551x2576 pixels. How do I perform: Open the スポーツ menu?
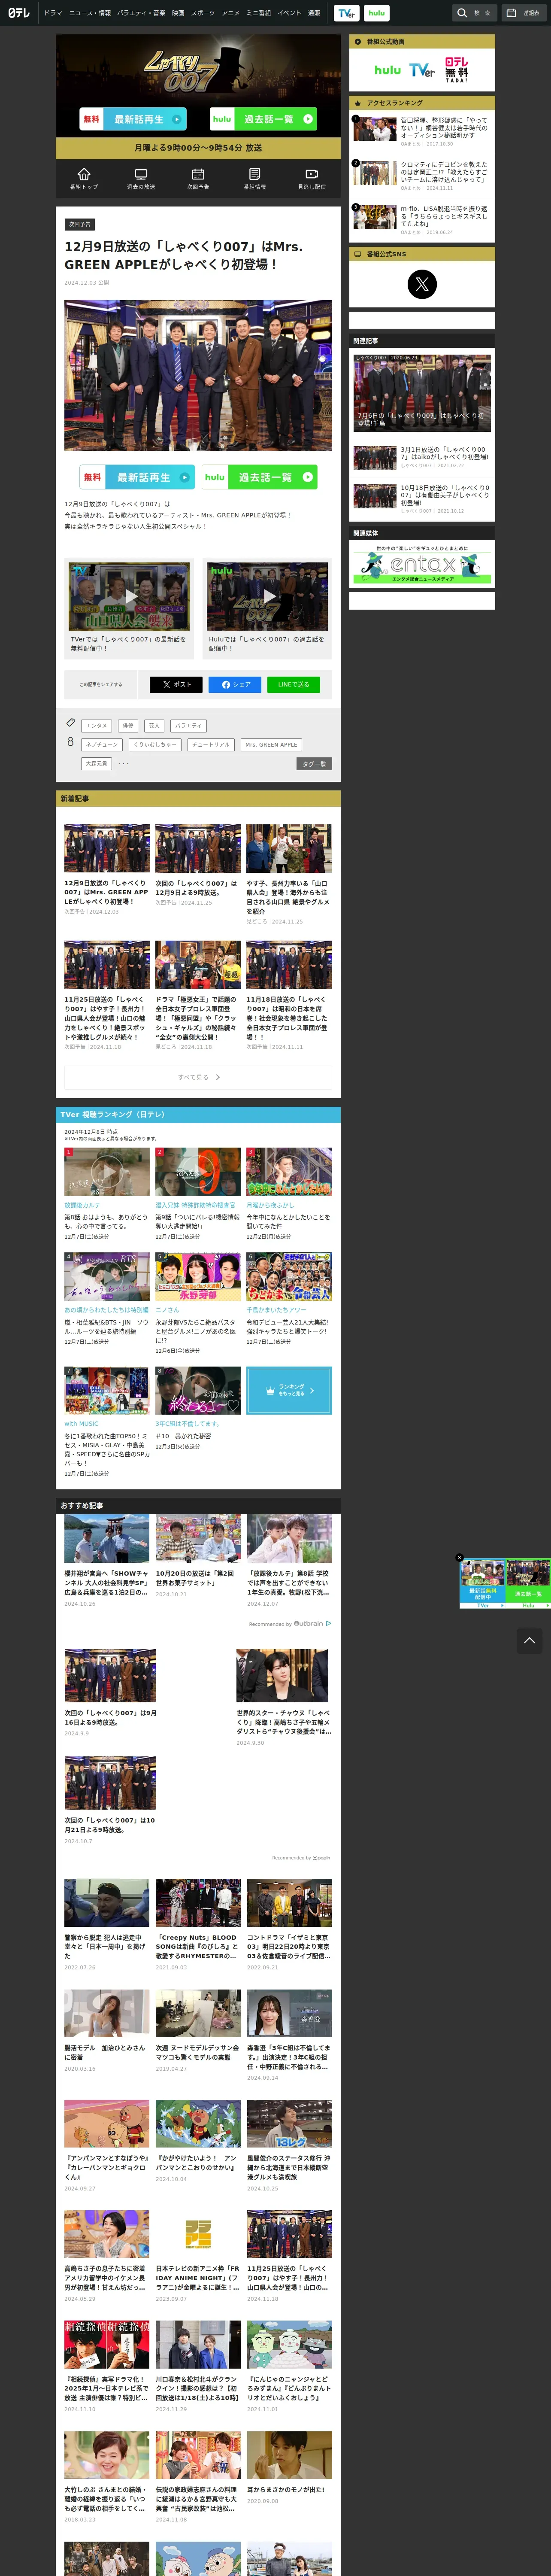coord(203,13)
